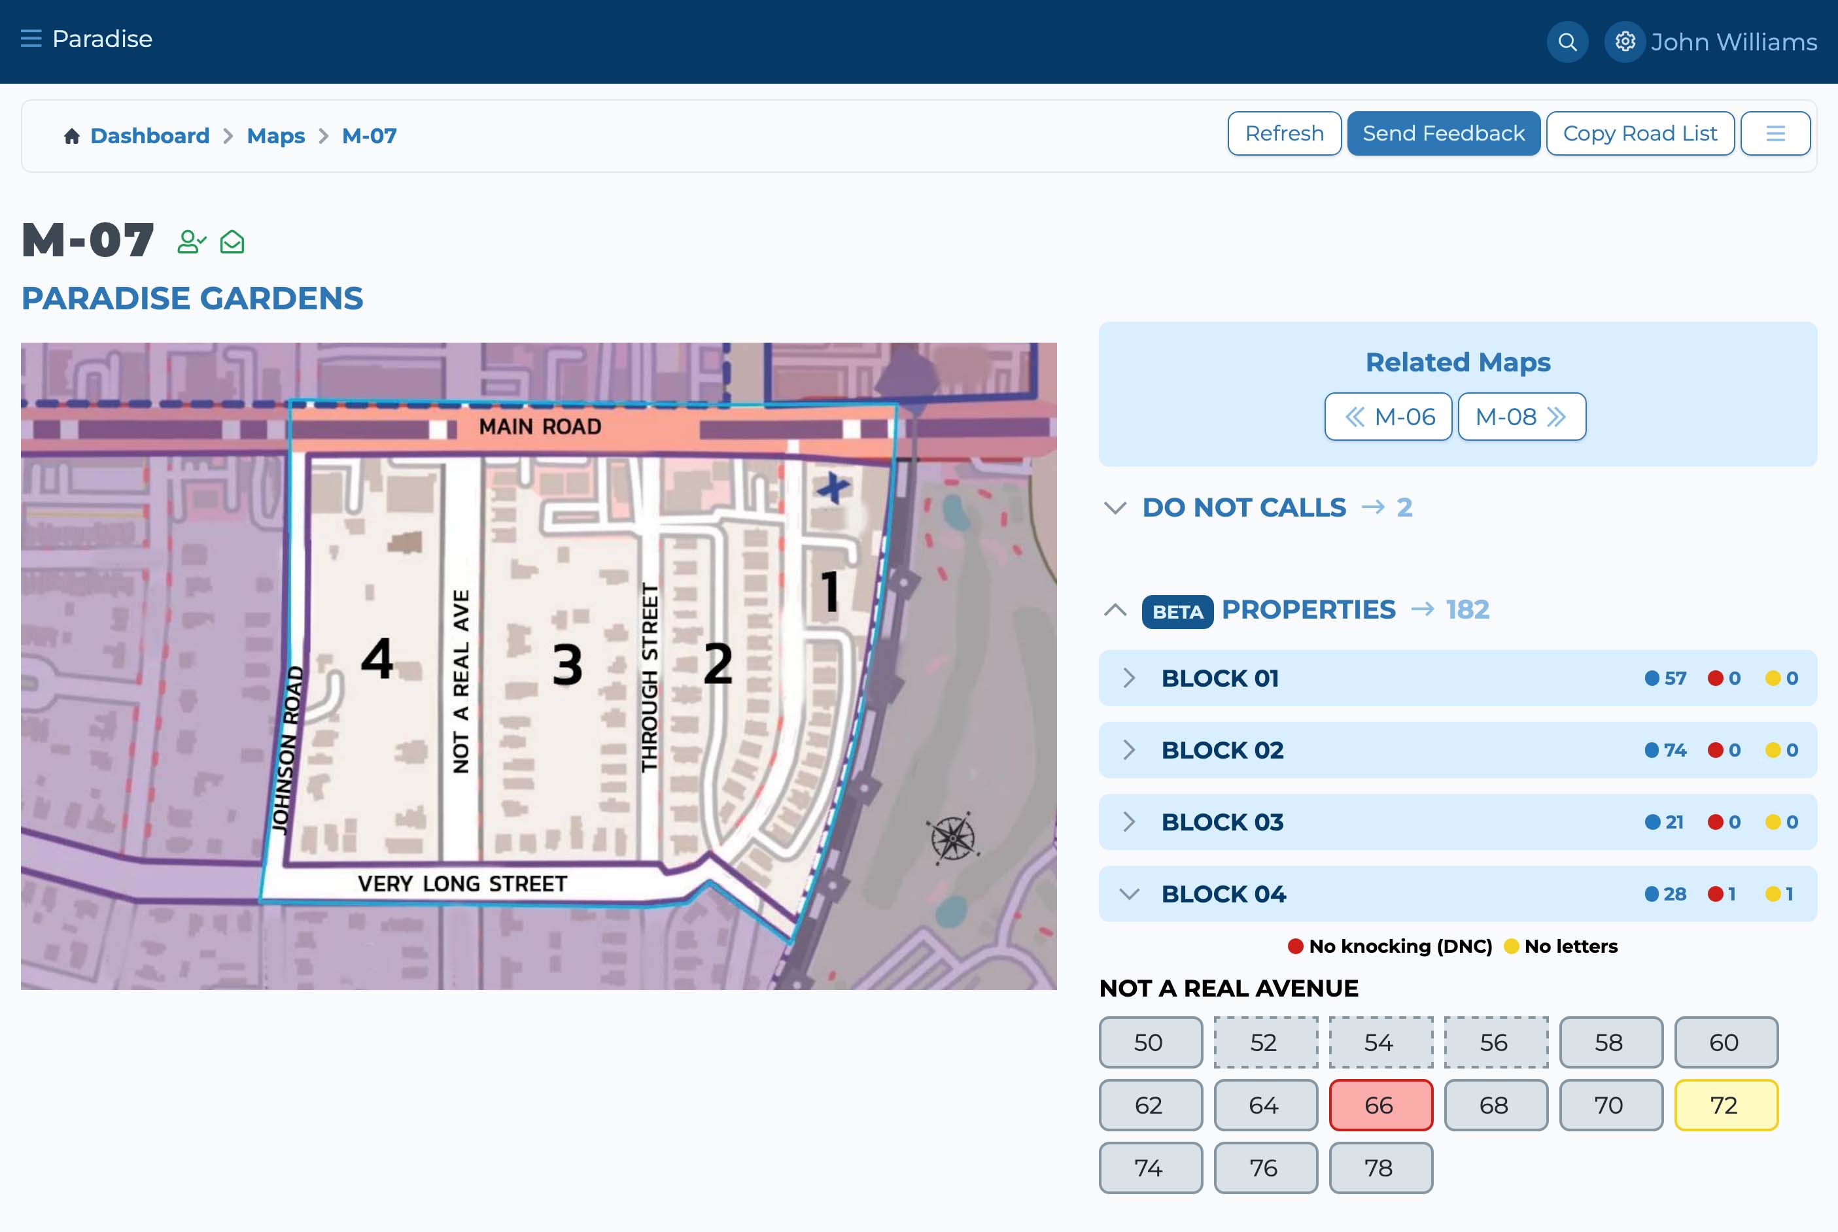The width and height of the screenshot is (1838, 1232).
Task: Collapse the Properties section chevron
Action: click(x=1115, y=609)
